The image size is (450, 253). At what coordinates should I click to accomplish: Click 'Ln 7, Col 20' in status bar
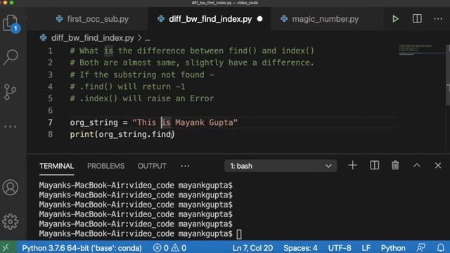(252, 248)
